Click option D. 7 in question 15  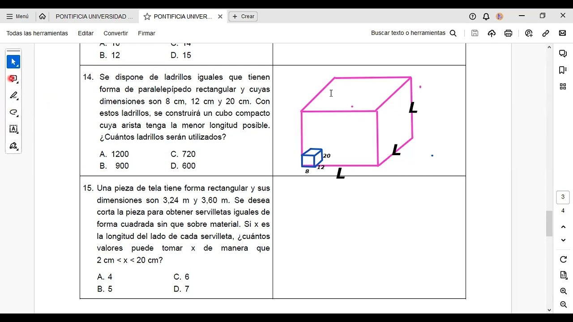click(181, 289)
